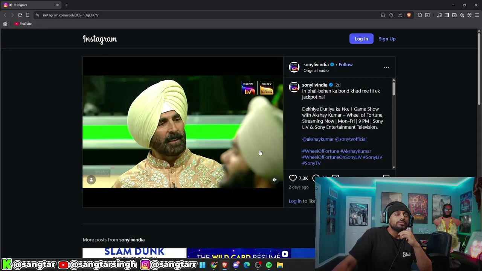Close the Instagram tab
Viewport: 482px width, 271px height.
[x=58, y=5]
